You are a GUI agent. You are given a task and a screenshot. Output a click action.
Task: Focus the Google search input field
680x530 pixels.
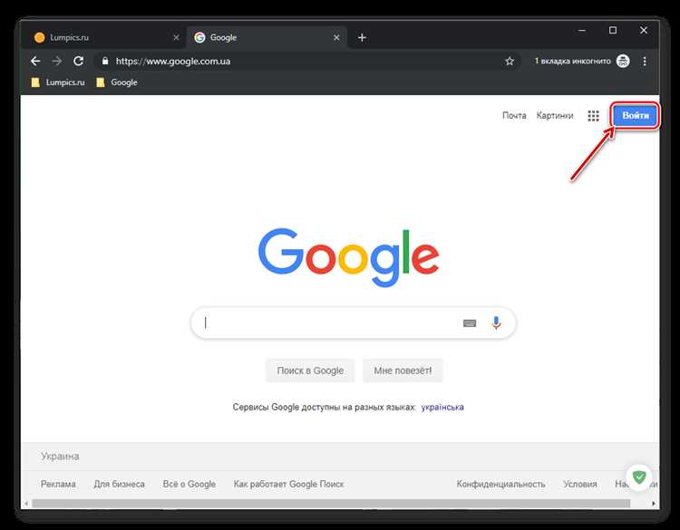pyautogui.click(x=354, y=323)
